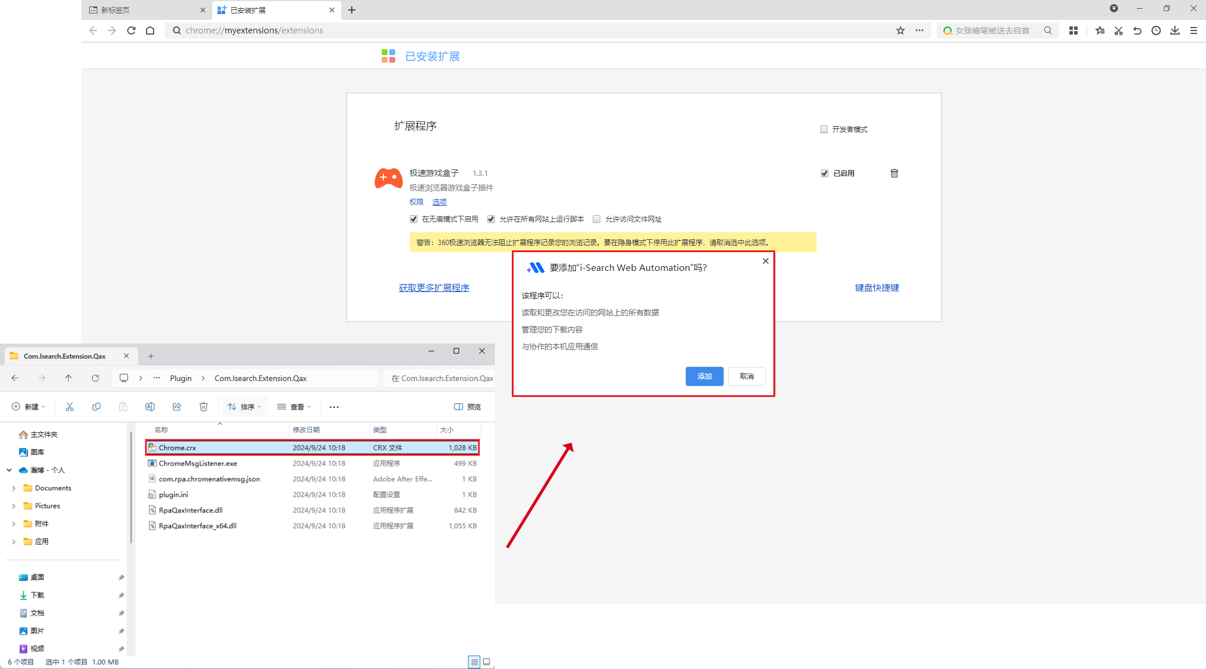This screenshot has height=669, width=1206.
Task: Click the Explorer share icon
Action: (x=176, y=406)
